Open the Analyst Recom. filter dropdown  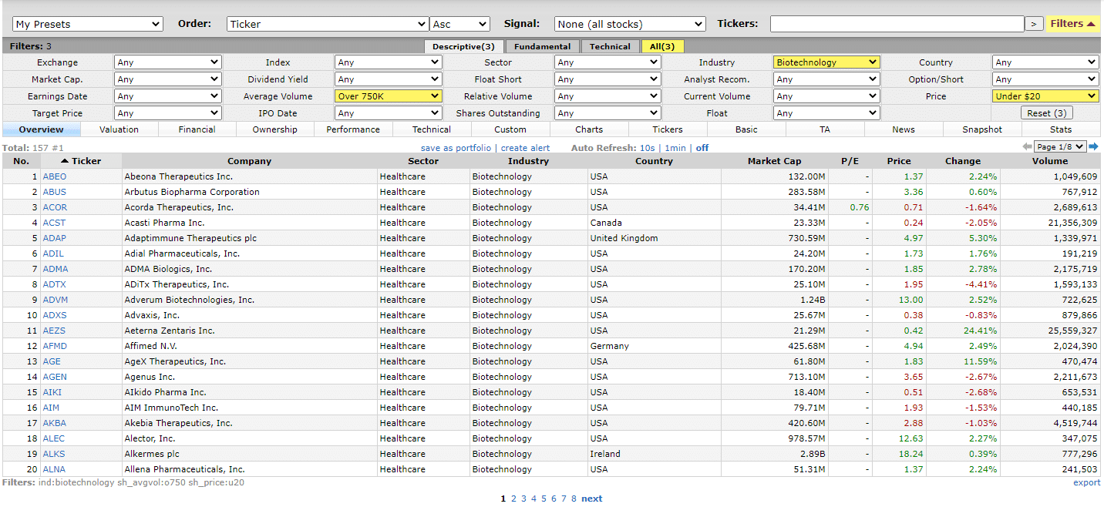826,79
